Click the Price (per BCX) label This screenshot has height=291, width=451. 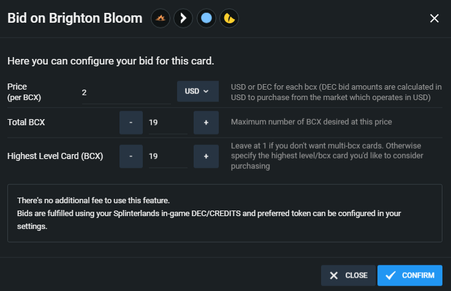coord(24,91)
